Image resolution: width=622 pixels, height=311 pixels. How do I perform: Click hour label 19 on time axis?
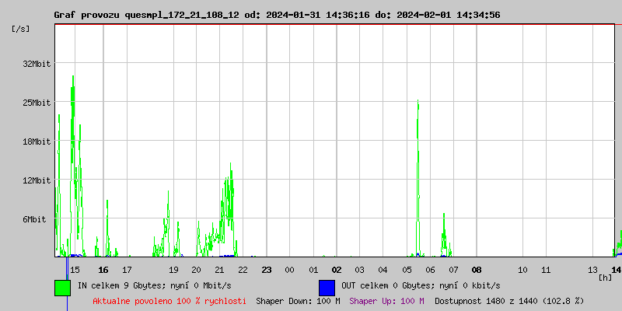click(x=173, y=270)
